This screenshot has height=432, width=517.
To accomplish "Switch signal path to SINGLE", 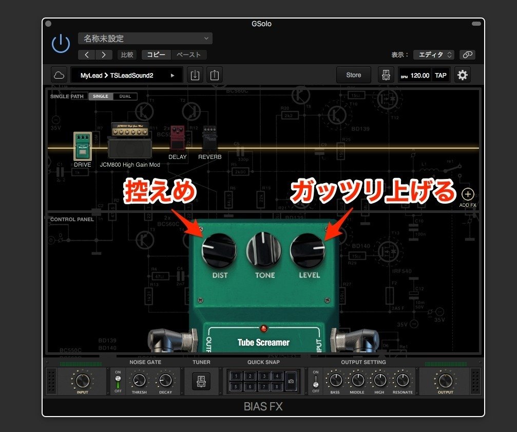I will tap(101, 96).
